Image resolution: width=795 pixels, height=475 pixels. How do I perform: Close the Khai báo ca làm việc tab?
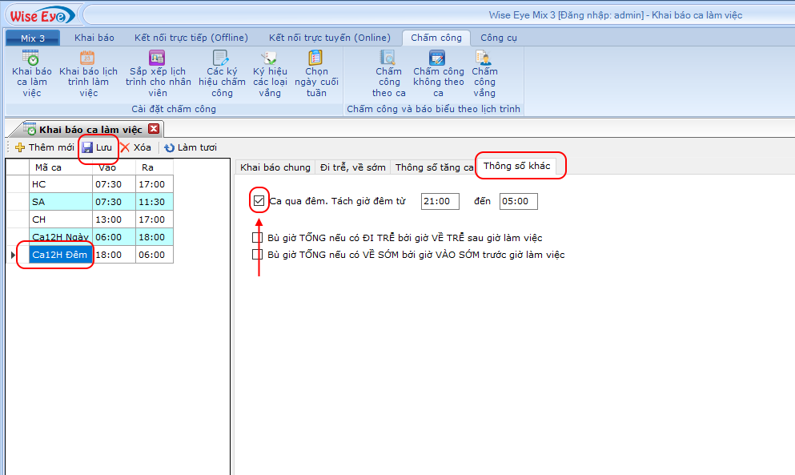154,129
